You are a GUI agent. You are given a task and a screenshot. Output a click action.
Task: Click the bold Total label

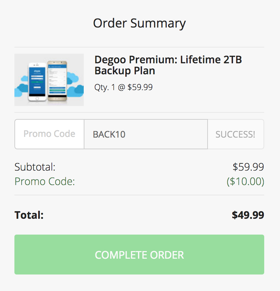29,215
